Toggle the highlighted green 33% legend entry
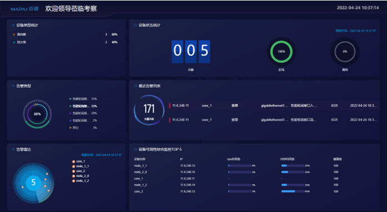The width and height of the screenshot is (387, 212). (x=83, y=106)
